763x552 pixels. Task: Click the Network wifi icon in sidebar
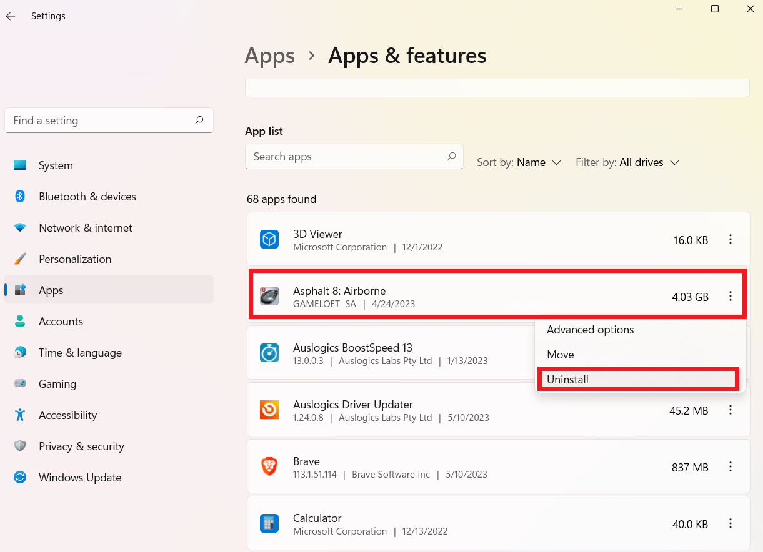[20, 228]
